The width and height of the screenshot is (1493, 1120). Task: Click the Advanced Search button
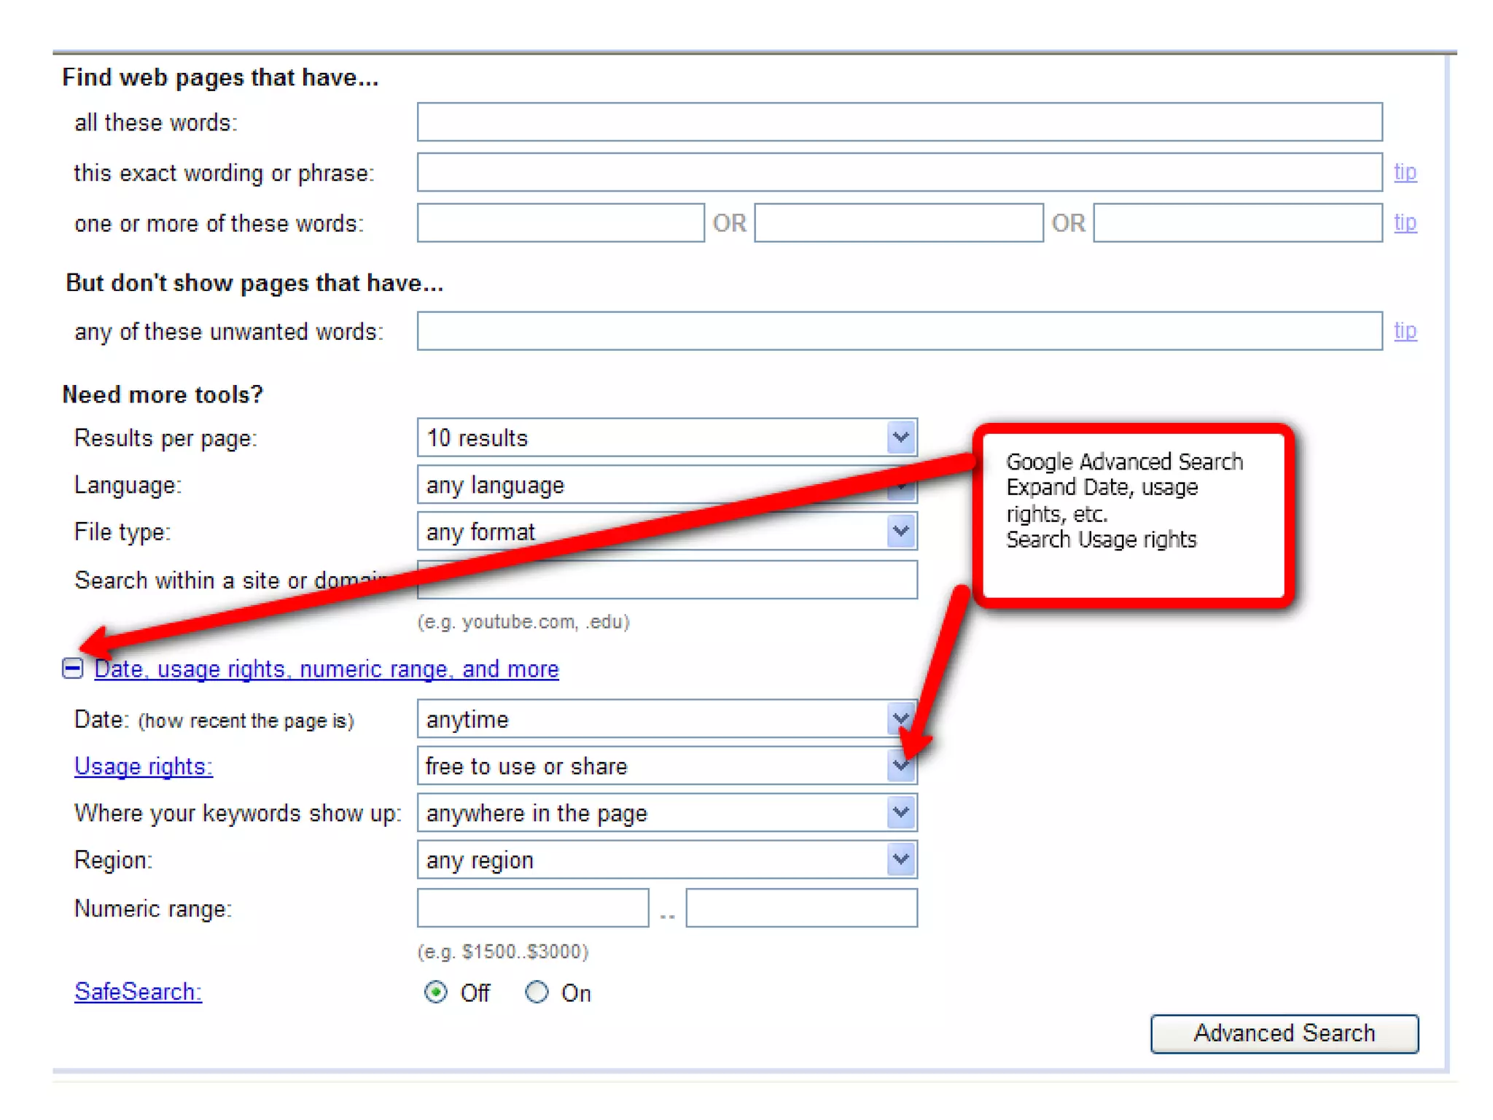pyautogui.click(x=1284, y=1033)
